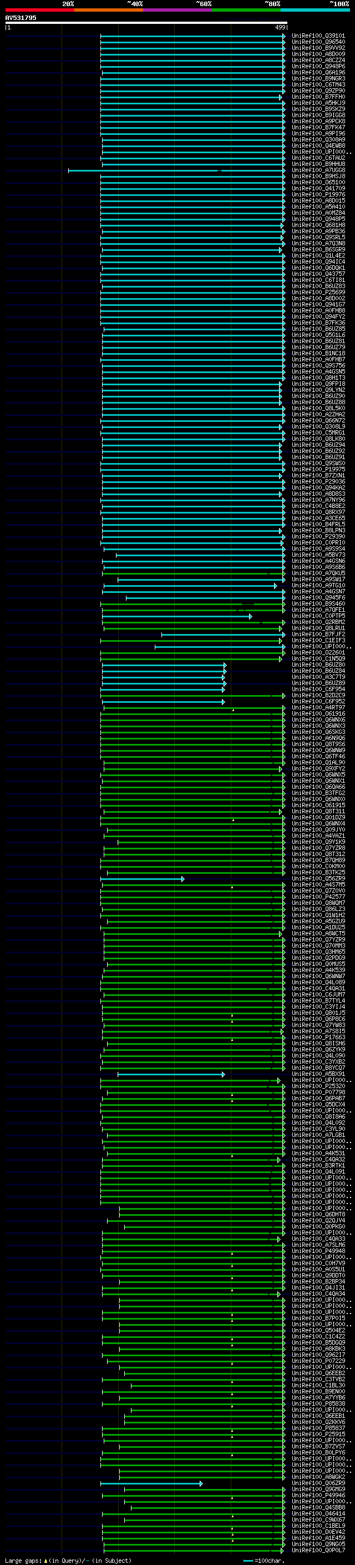Select the UniRef100_A7UGG8 label
Viewport: 355px width, 1565px height.
(x=318, y=170)
